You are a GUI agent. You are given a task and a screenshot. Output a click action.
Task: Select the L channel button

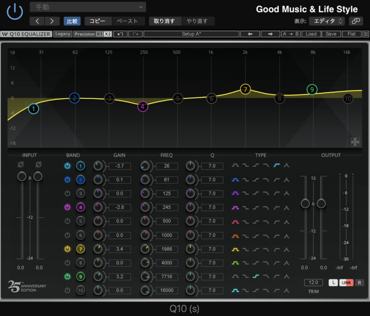click(333, 283)
